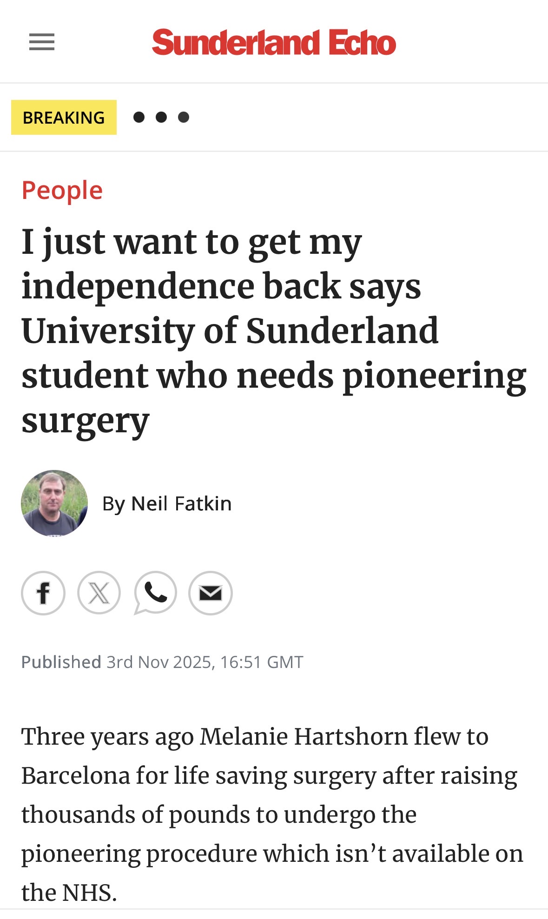
Task: Click the 16:51 GMT timestamp
Action: pyautogui.click(x=262, y=662)
